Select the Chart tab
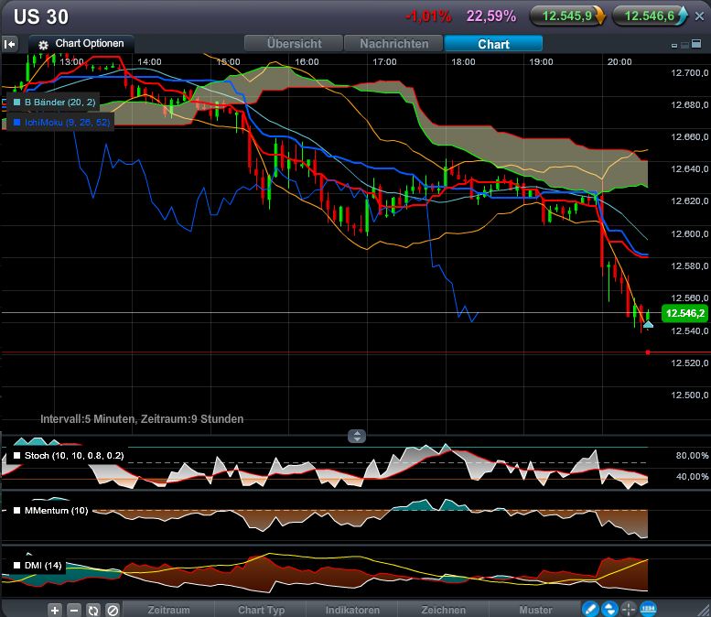Viewport: 711px width, 617px height. click(493, 44)
